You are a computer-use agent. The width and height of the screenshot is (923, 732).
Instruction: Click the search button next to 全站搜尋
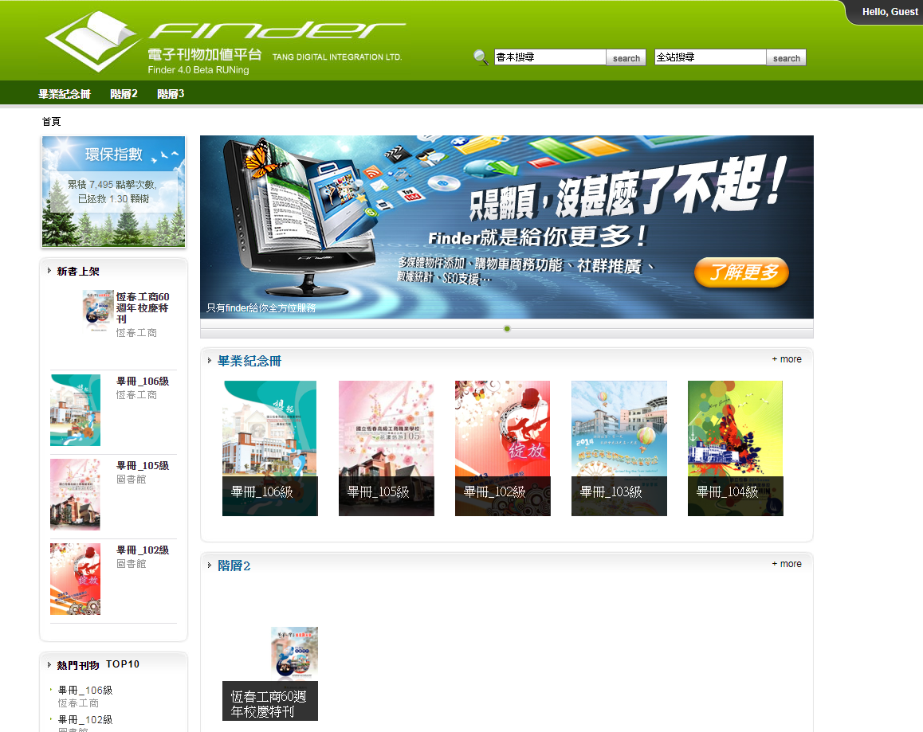(x=787, y=57)
